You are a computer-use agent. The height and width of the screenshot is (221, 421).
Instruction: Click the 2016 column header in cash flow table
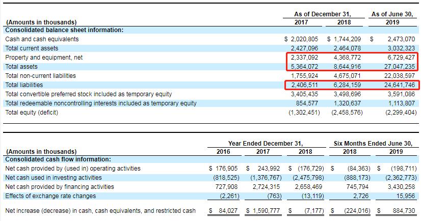click(223, 151)
